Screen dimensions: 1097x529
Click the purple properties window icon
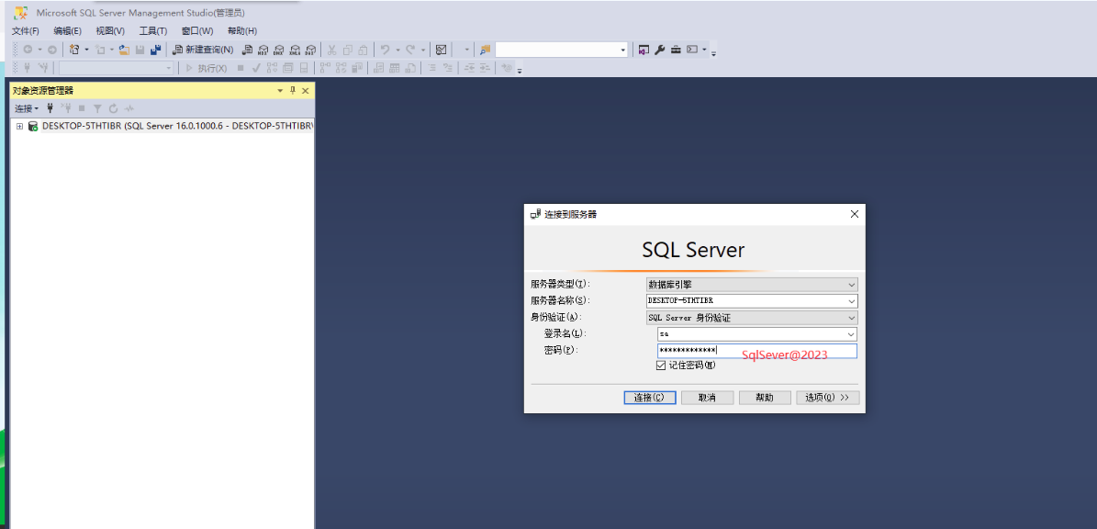point(644,50)
